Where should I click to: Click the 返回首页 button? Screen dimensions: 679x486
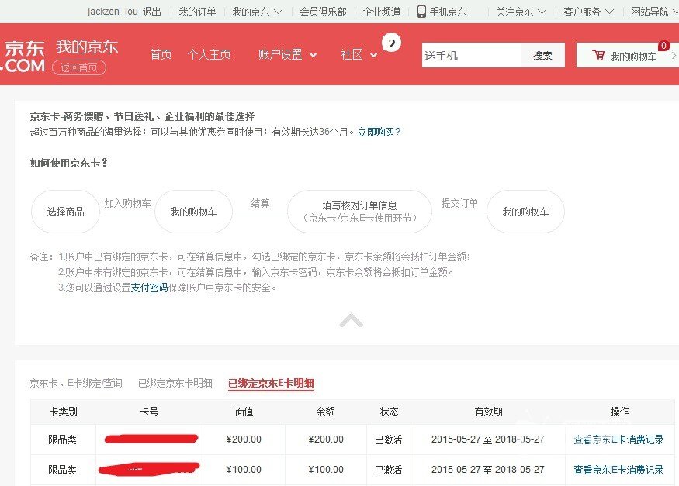pos(79,67)
